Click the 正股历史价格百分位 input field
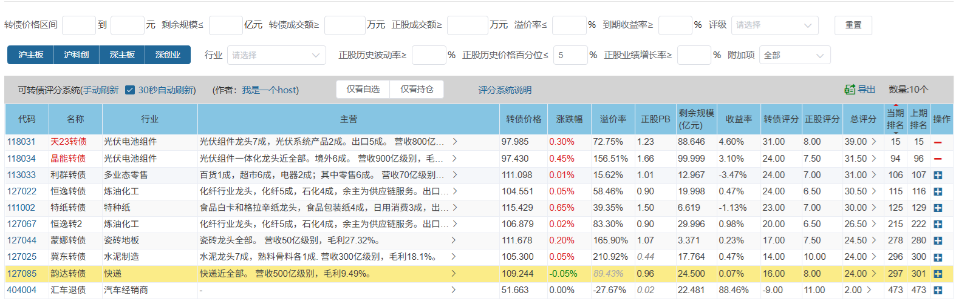This screenshot has width=956, height=307. click(x=570, y=55)
